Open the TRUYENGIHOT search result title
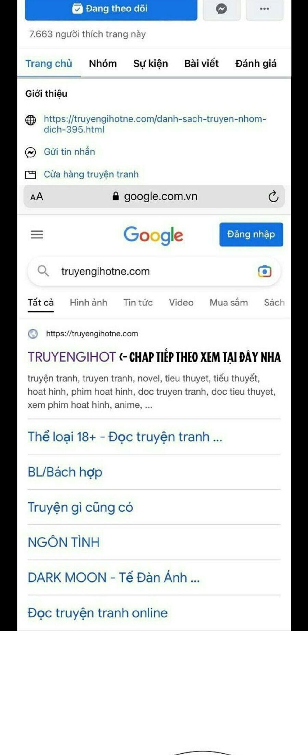The image size is (308, 755). [72, 357]
